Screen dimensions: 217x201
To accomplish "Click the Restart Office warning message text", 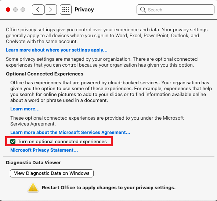I will pos(109,188).
